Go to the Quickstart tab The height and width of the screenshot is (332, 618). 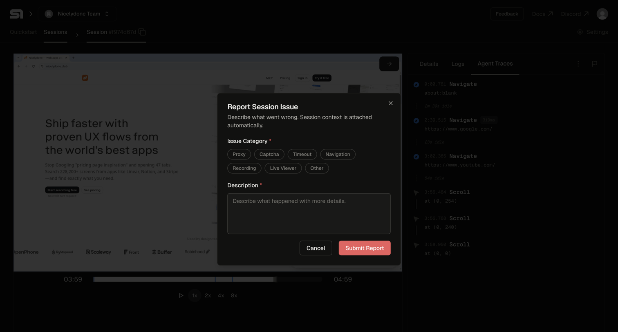pyautogui.click(x=23, y=32)
